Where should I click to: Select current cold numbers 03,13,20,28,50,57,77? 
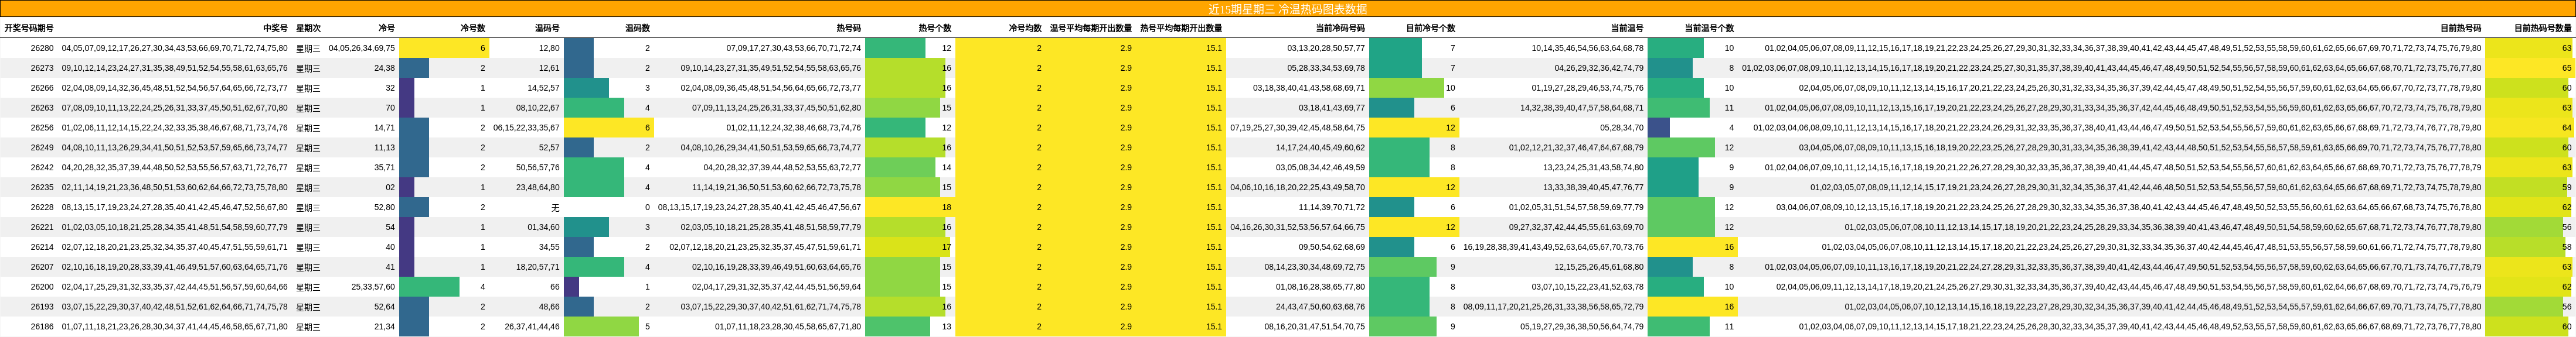(1326, 48)
